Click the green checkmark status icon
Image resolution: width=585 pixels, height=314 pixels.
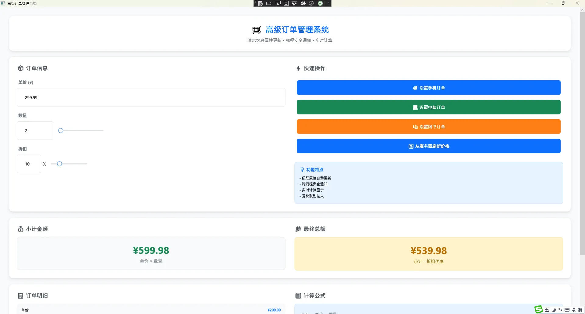(x=320, y=3)
